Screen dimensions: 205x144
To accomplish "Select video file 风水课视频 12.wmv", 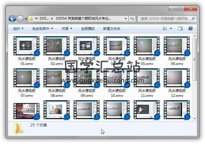I will coord(177,78).
